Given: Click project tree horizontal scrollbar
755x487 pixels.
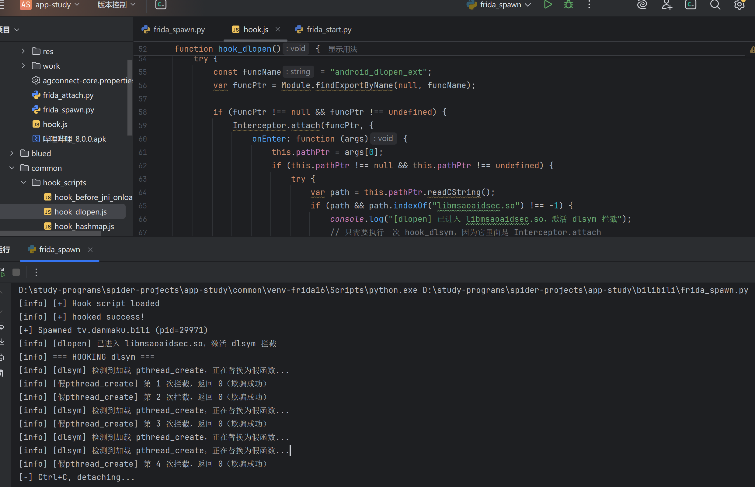Looking at the screenshot, I should tap(50, 234).
